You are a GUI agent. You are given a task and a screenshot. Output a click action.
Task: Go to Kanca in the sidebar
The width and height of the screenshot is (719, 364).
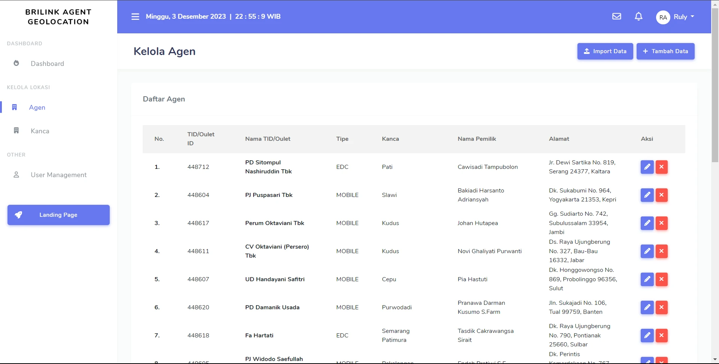point(40,131)
